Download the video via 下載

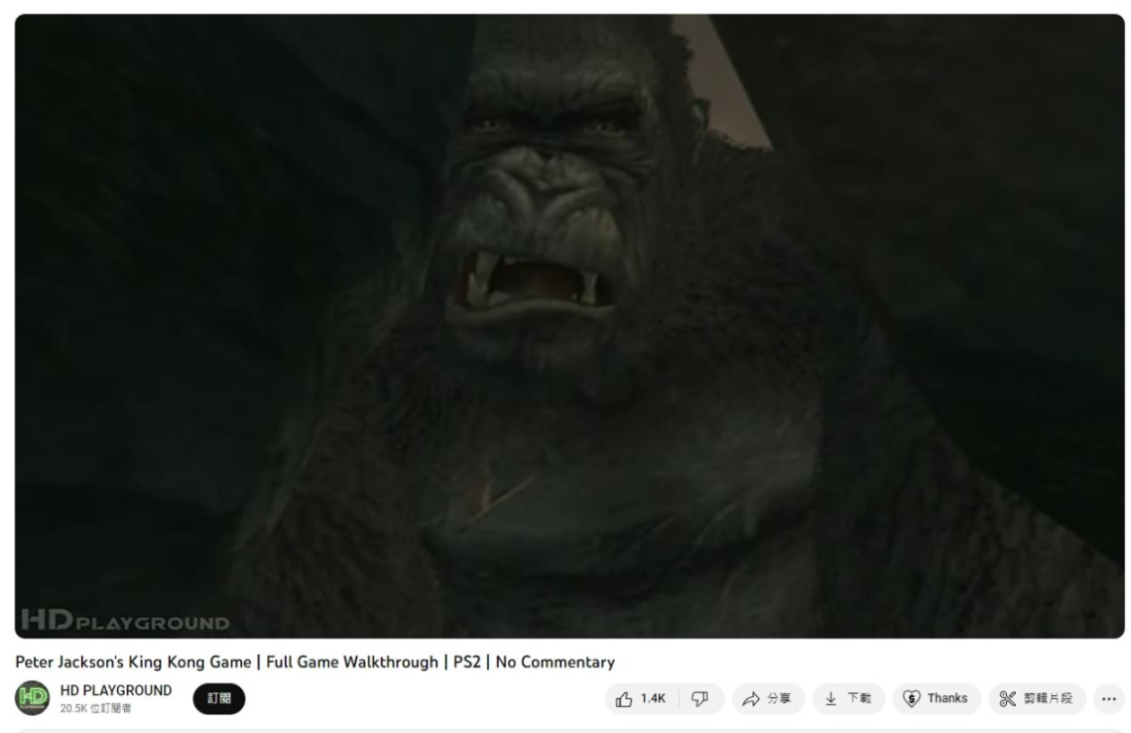point(848,698)
